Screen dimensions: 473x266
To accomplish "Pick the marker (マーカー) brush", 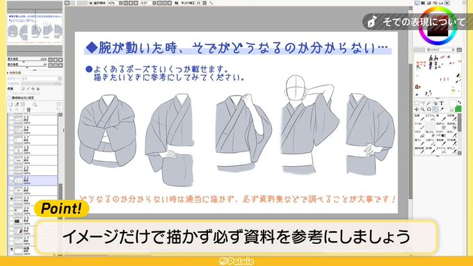I will 419,125.
